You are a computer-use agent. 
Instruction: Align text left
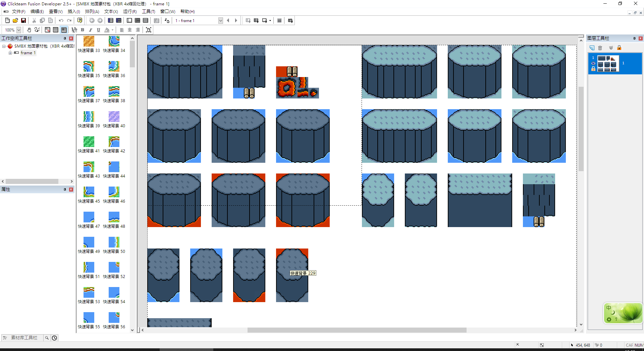click(x=122, y=30)
